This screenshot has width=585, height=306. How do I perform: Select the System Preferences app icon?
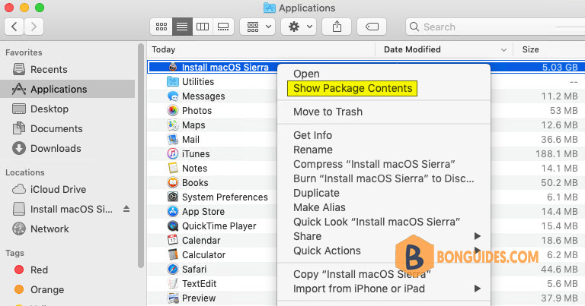click(173, 197)
